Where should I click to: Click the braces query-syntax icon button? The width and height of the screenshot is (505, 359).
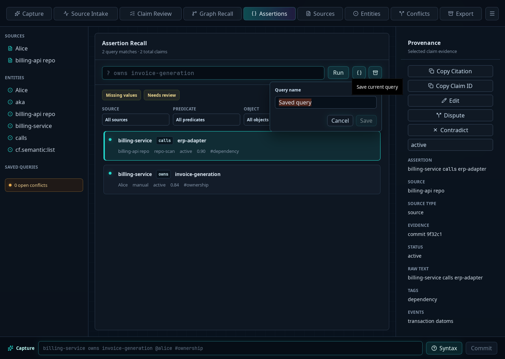[359, 73]
